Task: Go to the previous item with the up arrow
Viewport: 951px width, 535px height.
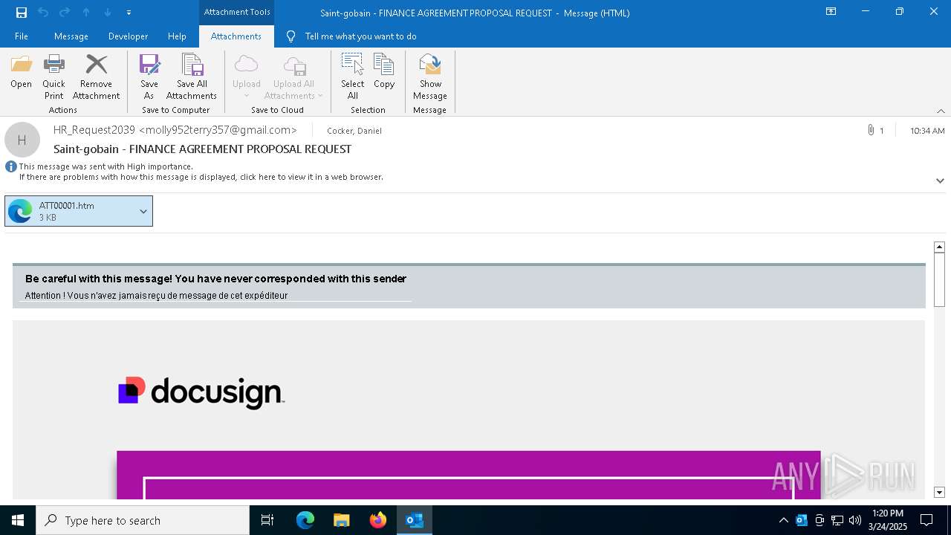Action: click(86, 12)
